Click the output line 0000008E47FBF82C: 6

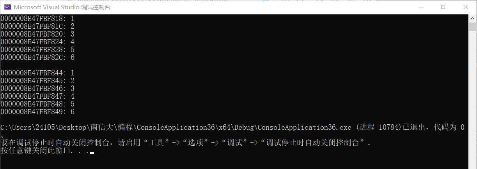[x=37, y=57]
